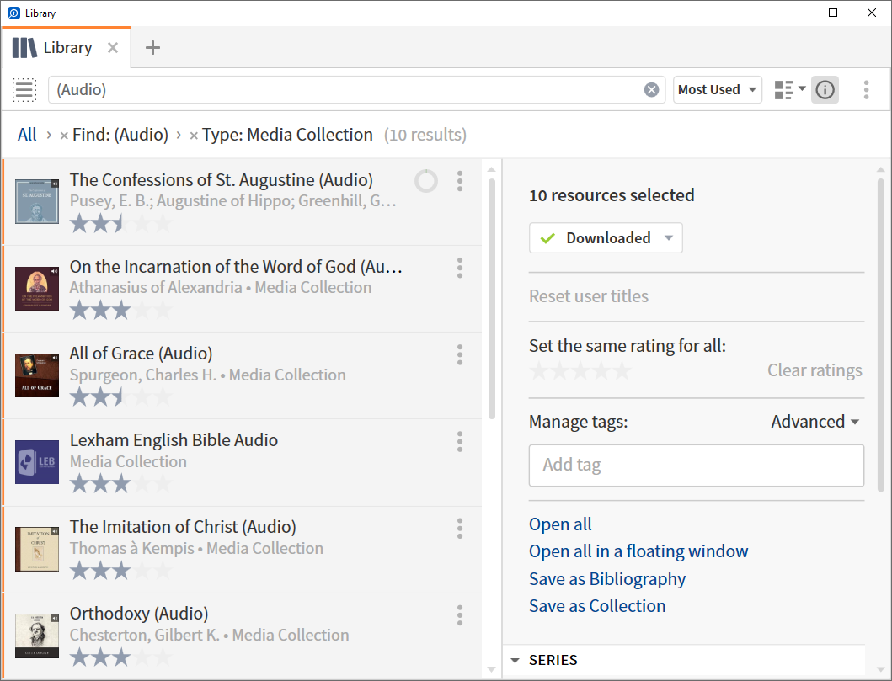Click author Chesterton, Gilbert K. text
This screenshot has height=681, width=892.
(145, 635)
